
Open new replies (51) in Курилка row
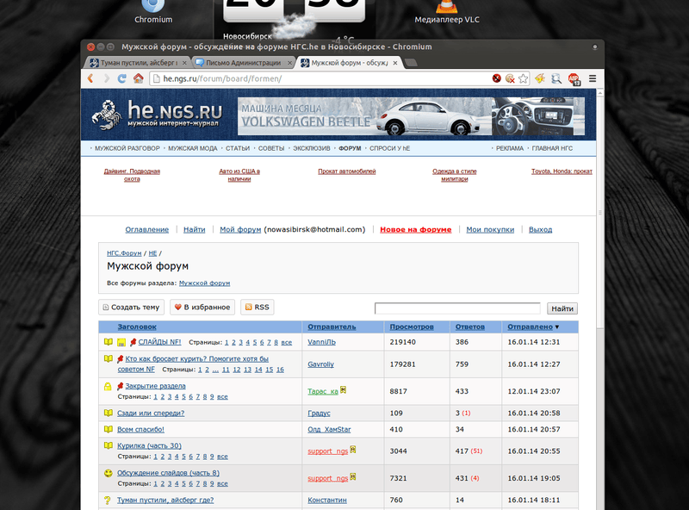click(476, 451)
